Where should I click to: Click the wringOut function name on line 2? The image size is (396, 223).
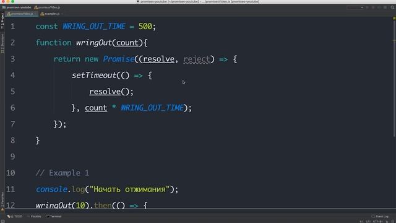[93, 43]
